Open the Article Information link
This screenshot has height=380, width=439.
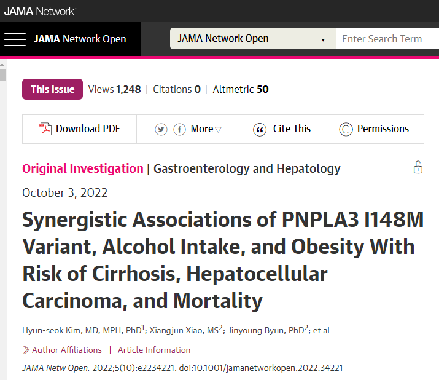(154, 350)
